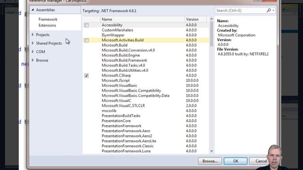The image size is (303, 170).
Task: Select Microsoft.VisualBasic.Compatibility row
Action: click(x=146, y=90)
